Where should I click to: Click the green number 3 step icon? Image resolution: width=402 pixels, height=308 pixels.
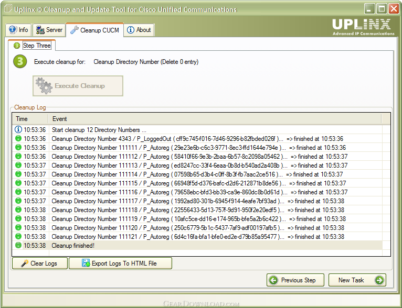[x=19, y=62]
